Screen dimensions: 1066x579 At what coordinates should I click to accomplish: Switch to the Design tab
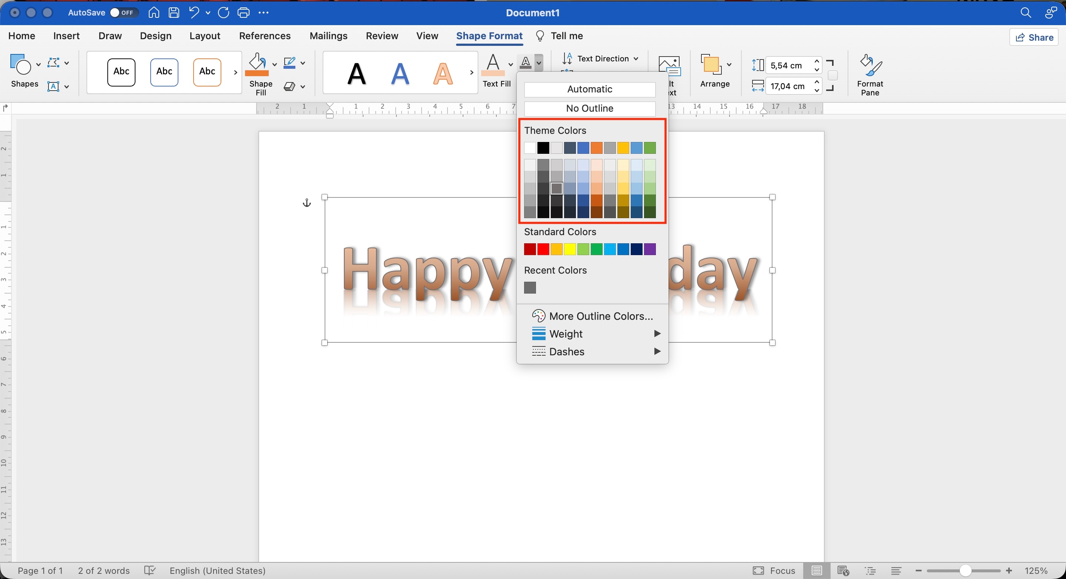coord(155,36)
